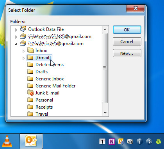164x149 pixels.
Task: Click the Generic Mail Folder icon
Action: (x=30, y=85)
